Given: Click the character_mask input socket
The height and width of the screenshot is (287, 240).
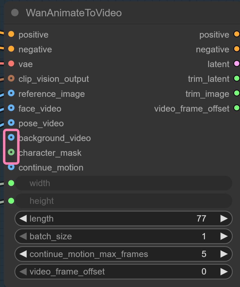Looking at the screenshot, I should (x=11, y=152).
